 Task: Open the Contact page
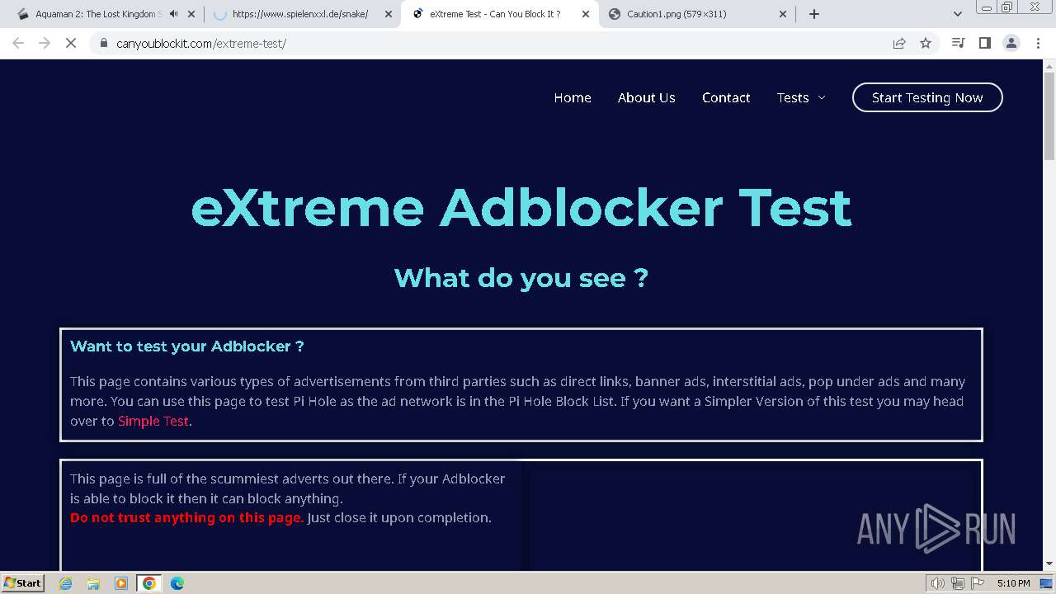click(726, 97)
